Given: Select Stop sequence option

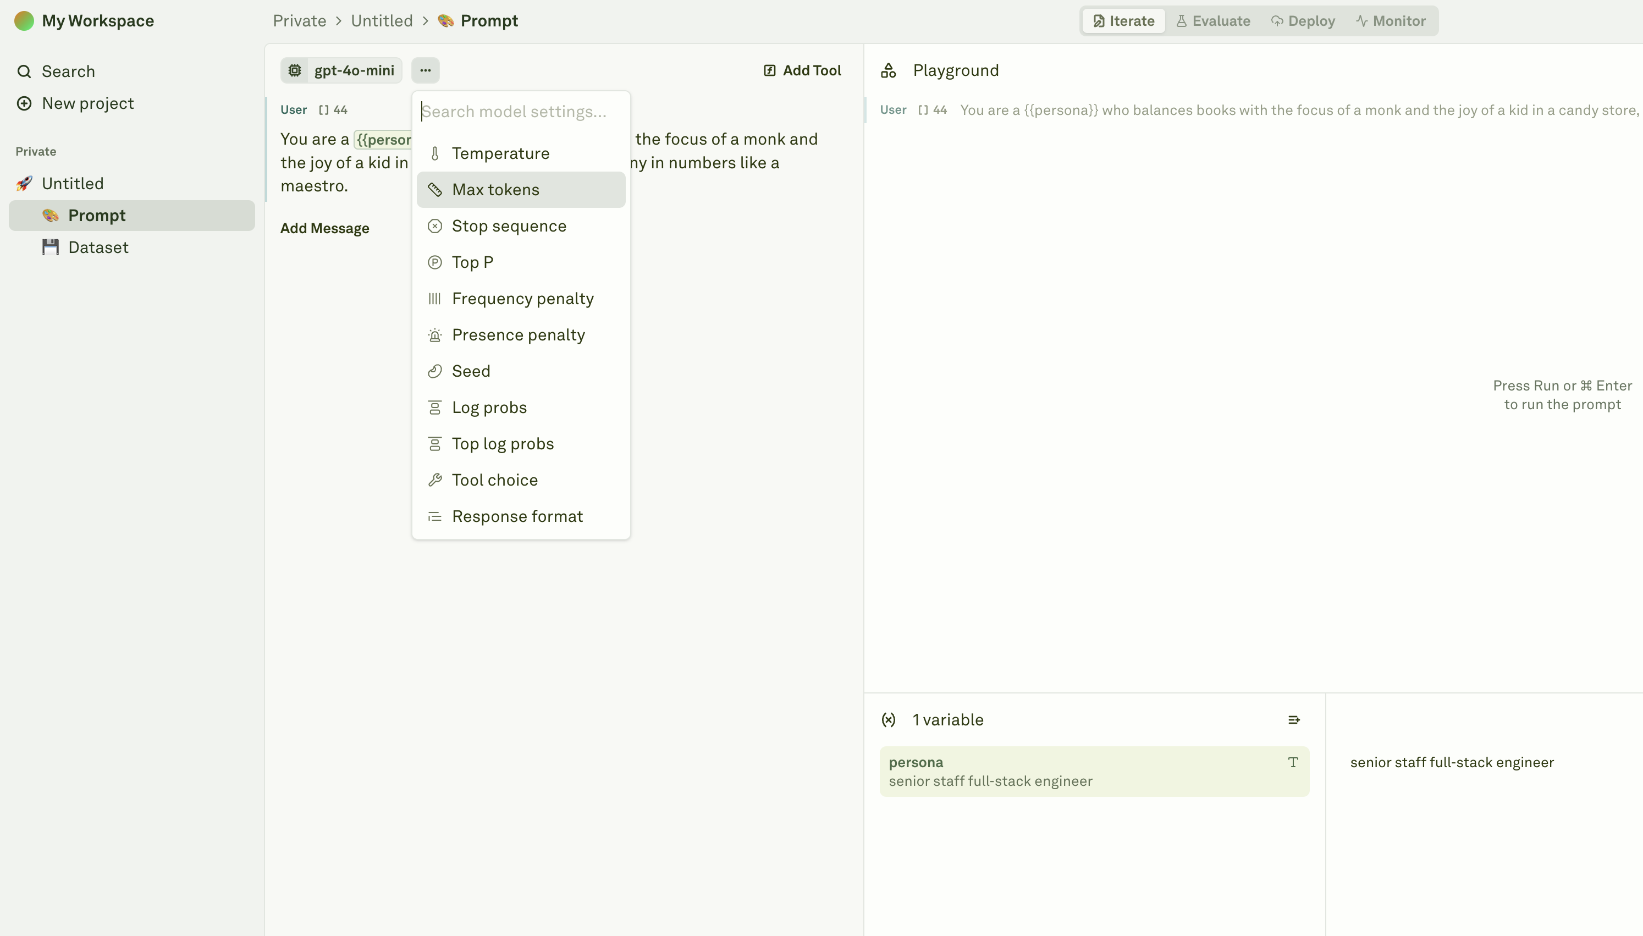Looking at the screenshot, I should (508, 225).
